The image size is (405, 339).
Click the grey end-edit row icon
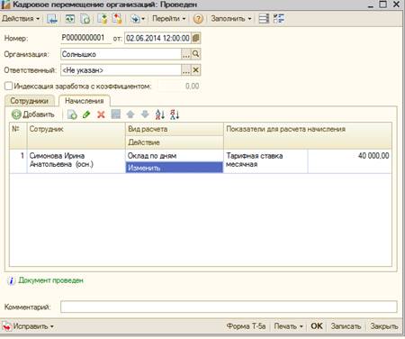click(x=116, y=115)
